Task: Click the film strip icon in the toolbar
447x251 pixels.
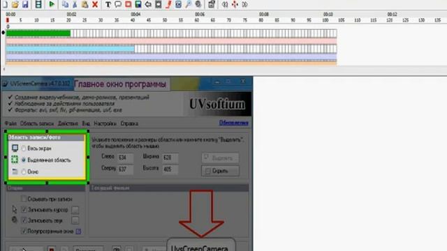Action: pyautogui.click(x=38, y=4)
